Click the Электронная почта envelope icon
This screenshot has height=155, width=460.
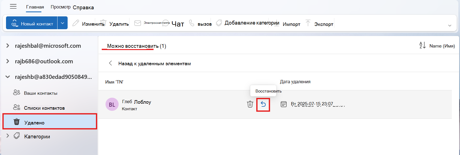(138, 23)
